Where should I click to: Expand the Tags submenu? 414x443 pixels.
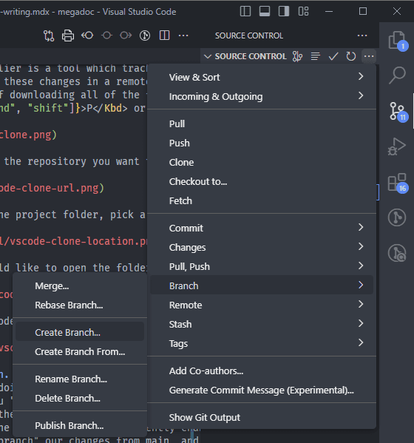point(262,343)
